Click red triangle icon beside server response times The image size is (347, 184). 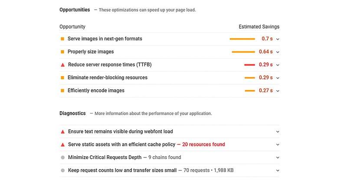(62, 65)
